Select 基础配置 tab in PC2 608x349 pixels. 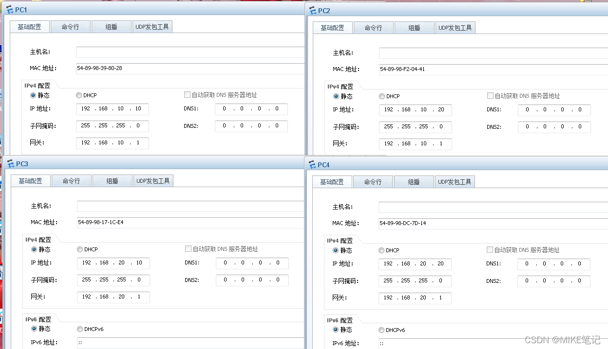(x=332, y=28)
